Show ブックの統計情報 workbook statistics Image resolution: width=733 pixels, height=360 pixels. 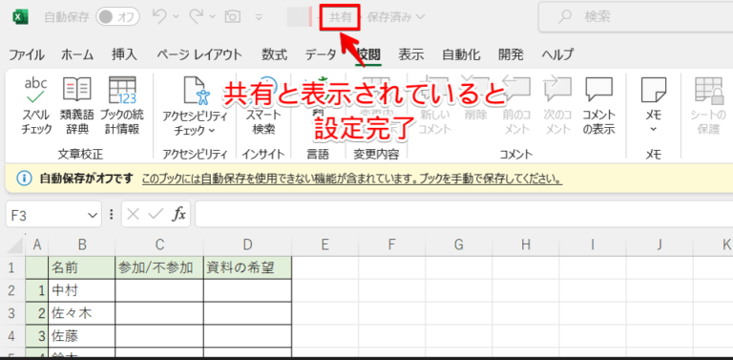[x=122, y=106]
